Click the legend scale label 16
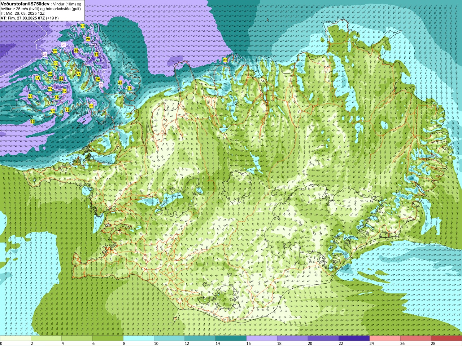The width and height of the screenshot is (462, 346). pos(248,343)
